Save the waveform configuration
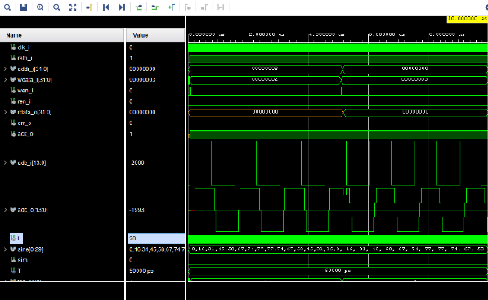Screen dimensions: 488x300 coord(24,7)
